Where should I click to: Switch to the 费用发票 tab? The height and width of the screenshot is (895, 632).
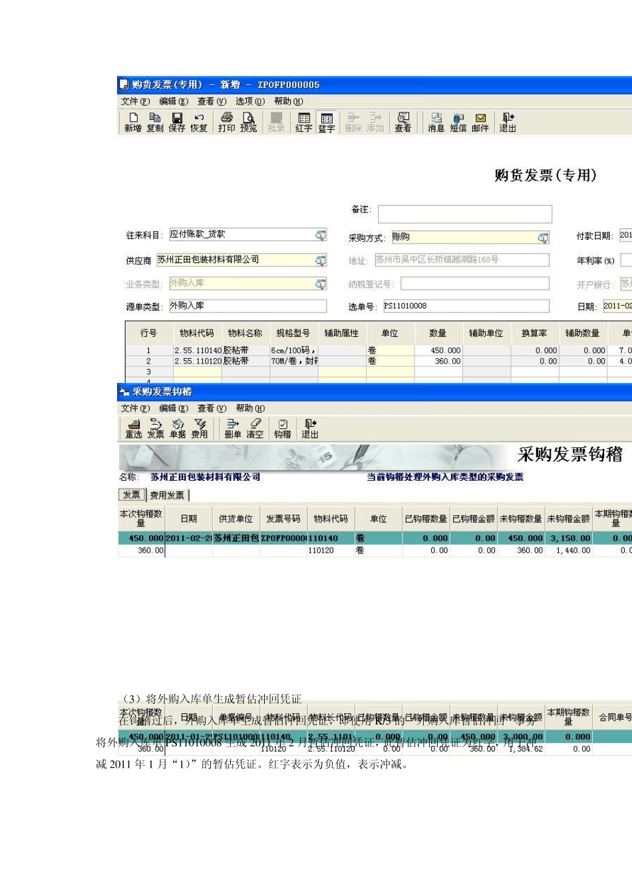tap(167, 495)
